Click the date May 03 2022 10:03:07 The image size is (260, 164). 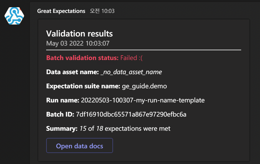[x=78, y=43]
